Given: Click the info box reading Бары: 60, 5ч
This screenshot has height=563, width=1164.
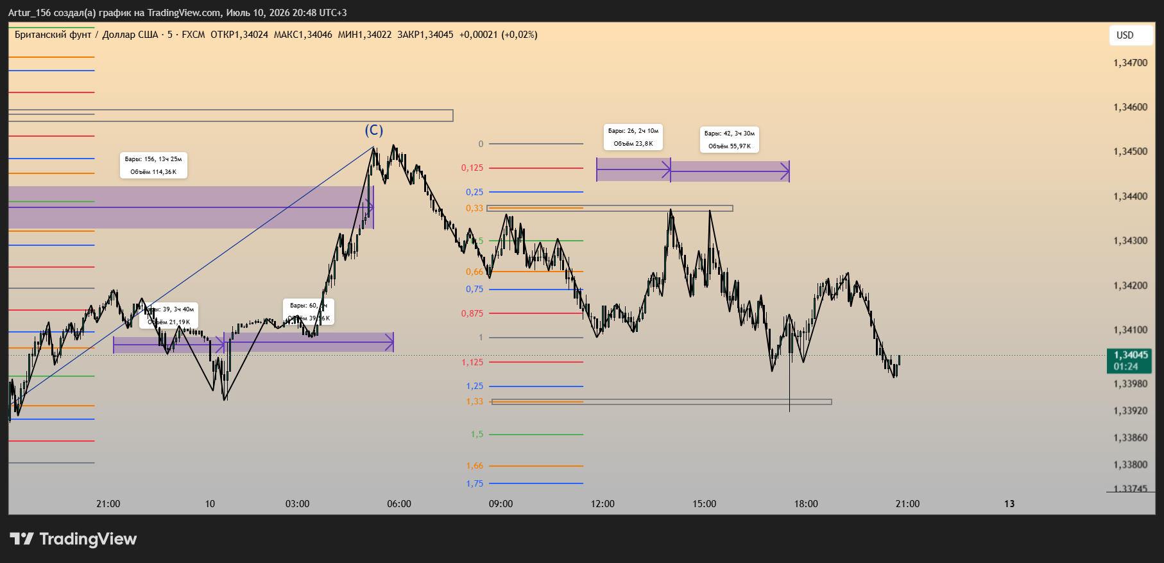Looking at the screenshot, I should tap(309, 311).
